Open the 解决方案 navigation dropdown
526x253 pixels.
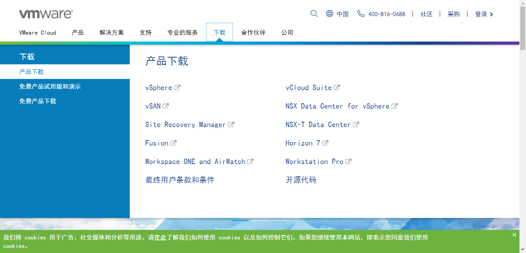tap(112, 33)
